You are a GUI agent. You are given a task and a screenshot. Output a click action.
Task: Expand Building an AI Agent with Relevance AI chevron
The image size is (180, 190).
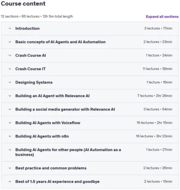tap(10, 96)
